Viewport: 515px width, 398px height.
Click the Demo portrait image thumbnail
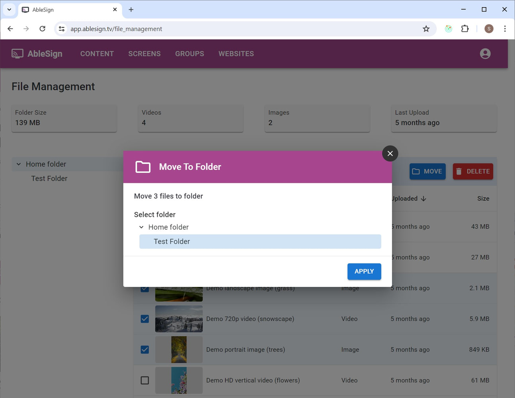tap(179, 349)
